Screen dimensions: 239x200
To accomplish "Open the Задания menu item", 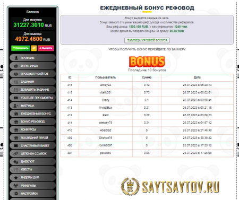I will (x=32, y=82).
